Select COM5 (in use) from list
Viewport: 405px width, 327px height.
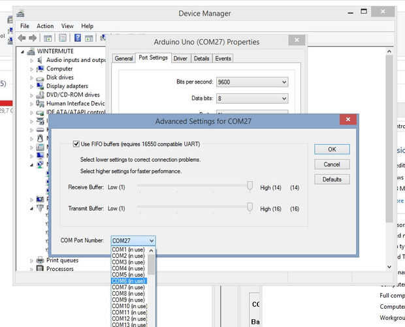tap(129, 275)
